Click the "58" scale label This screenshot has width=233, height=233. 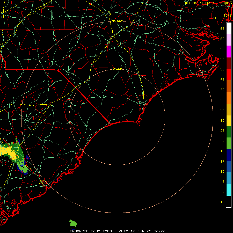click(222, 49)
